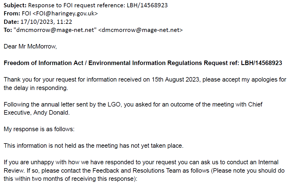Click the From label in the header

click(12, 13)
